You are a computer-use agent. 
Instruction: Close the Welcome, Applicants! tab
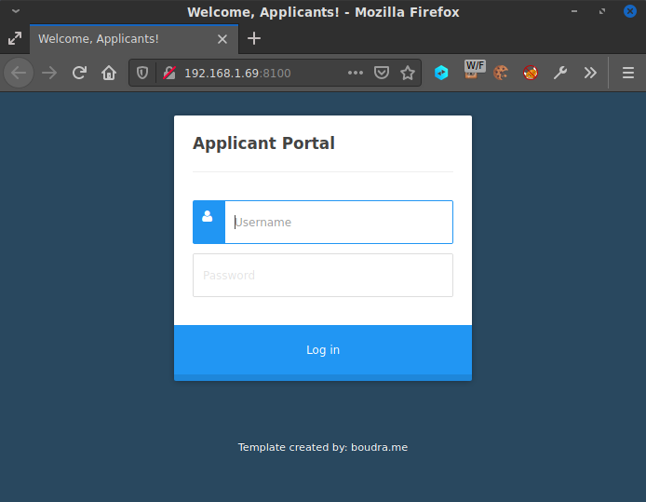[x=222, y=39]
